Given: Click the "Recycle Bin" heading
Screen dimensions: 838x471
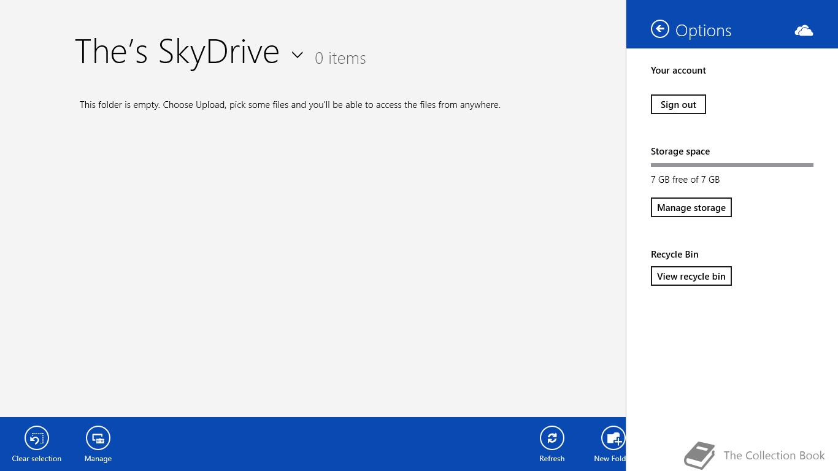Looking at the screenshot, I should 675,255.
